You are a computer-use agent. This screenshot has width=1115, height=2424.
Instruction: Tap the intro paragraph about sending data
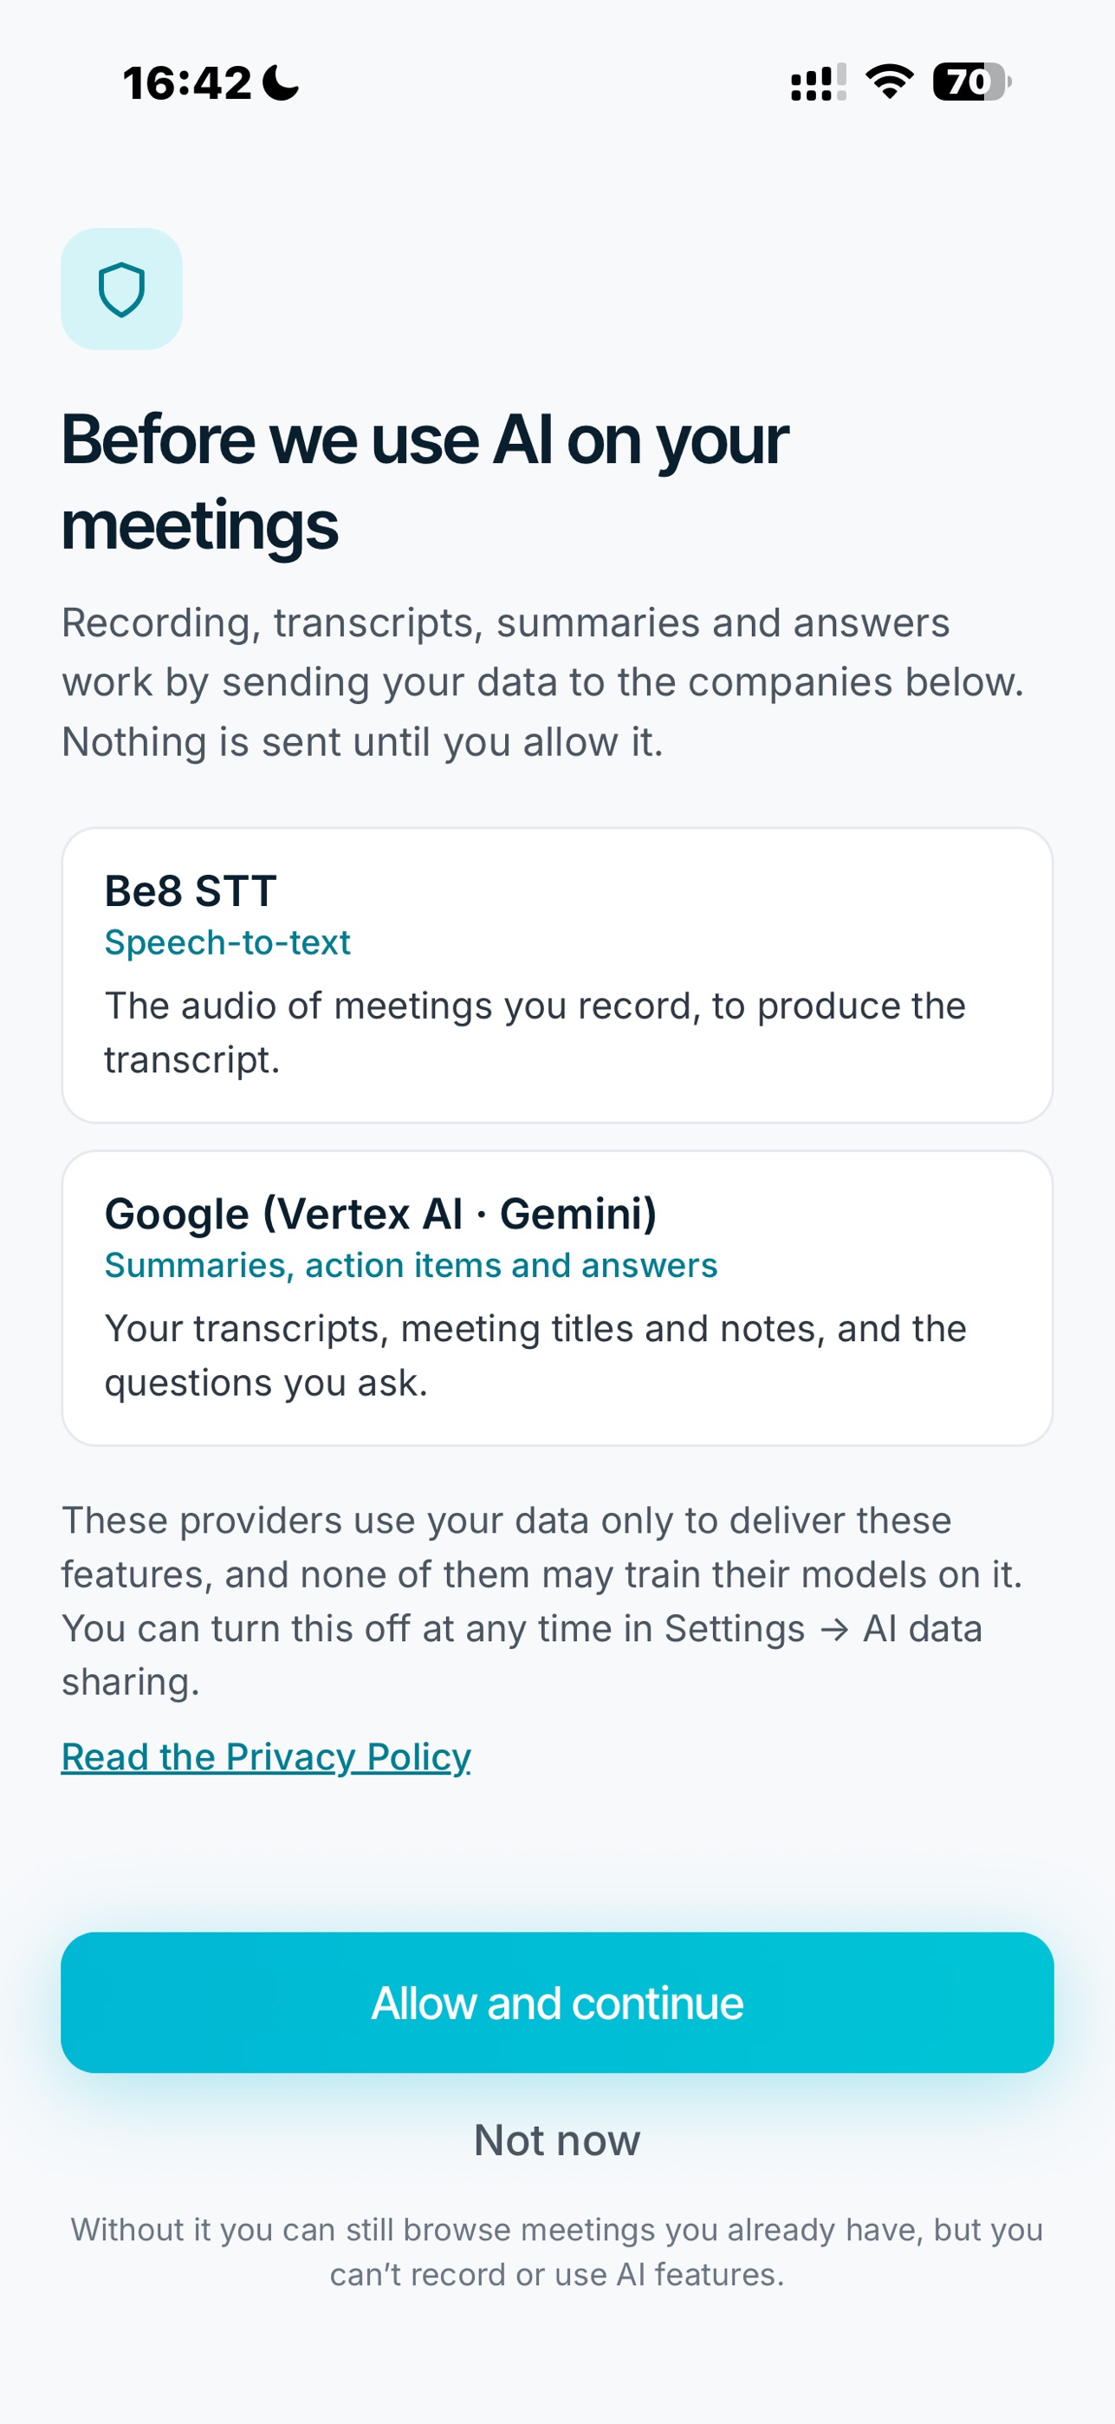pyautogui.click(x=543, y=682)
